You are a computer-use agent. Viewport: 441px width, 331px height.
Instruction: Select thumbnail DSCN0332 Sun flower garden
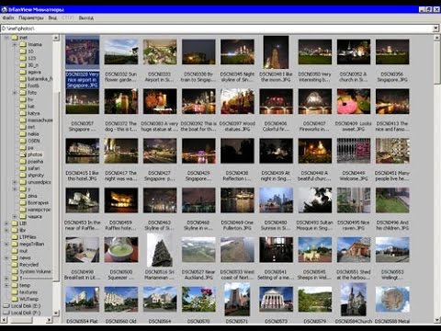pos(121,51)
